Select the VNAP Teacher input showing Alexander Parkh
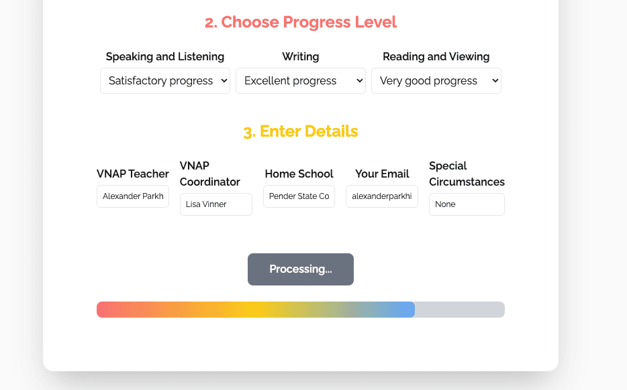 pyautogui.click(x=132, y=196)
